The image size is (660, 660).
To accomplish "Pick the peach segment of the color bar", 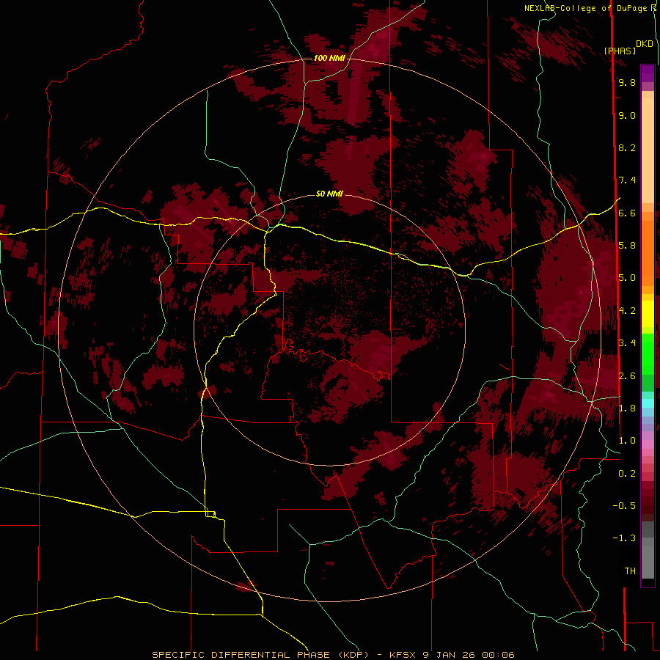I will [x=648, y=150].
